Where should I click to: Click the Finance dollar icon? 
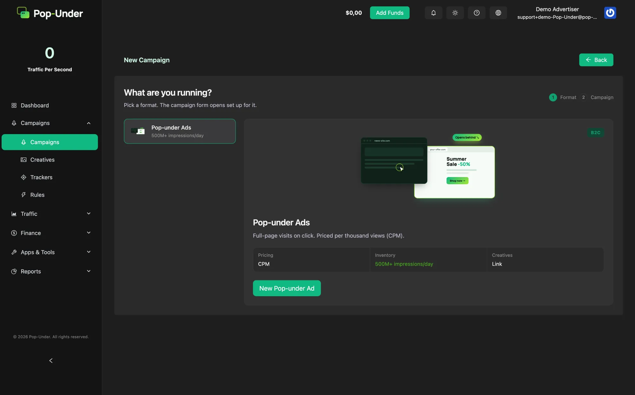14,233
